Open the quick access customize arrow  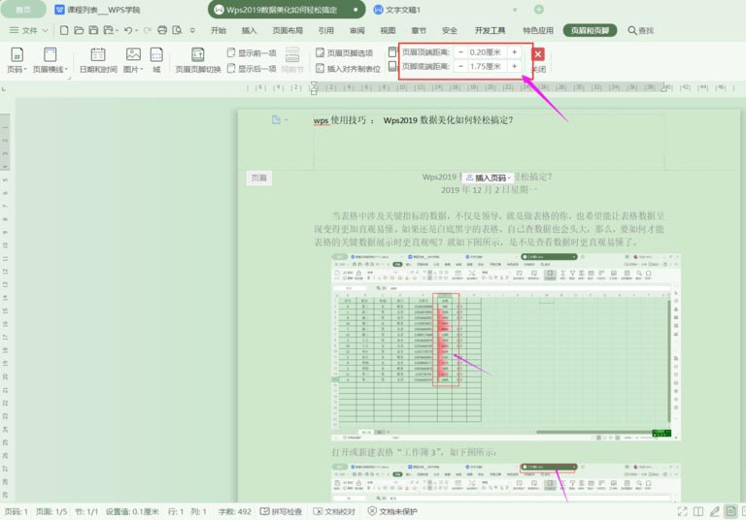tap(192, 30)
